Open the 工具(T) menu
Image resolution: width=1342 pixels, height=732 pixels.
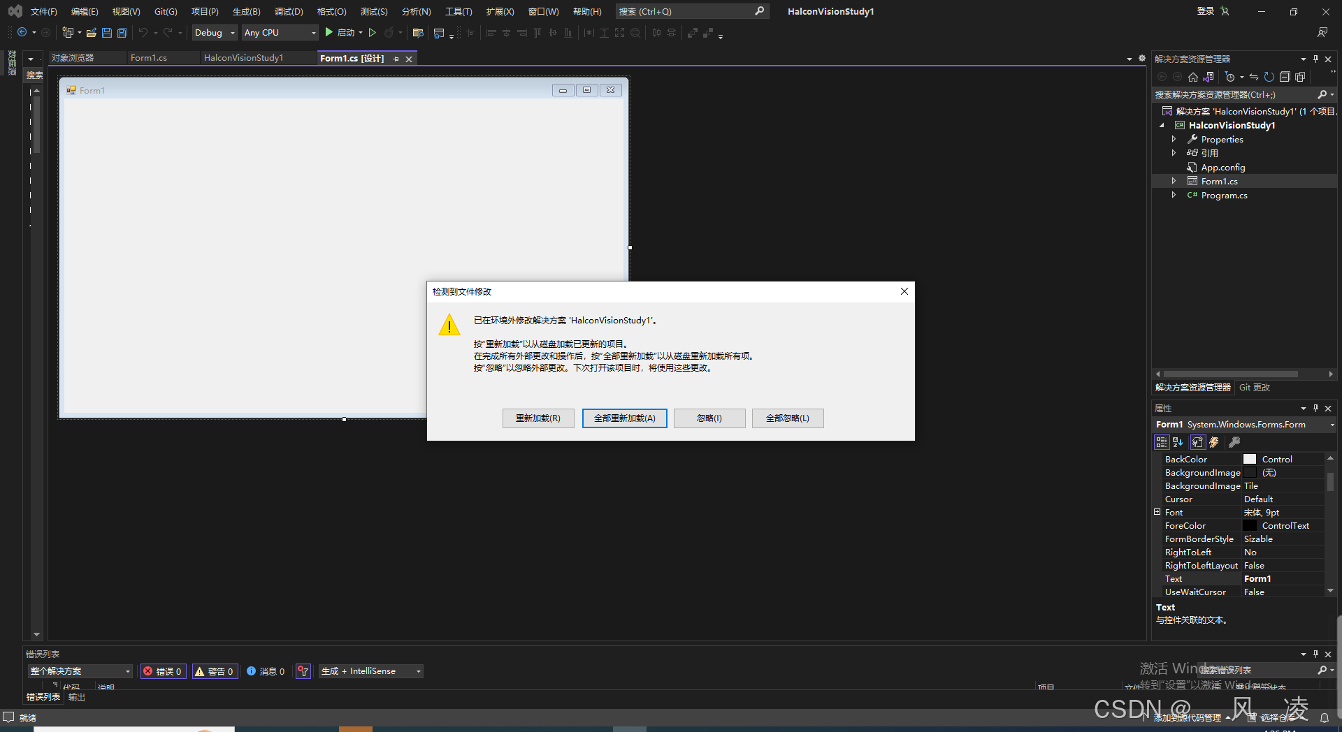459,11
